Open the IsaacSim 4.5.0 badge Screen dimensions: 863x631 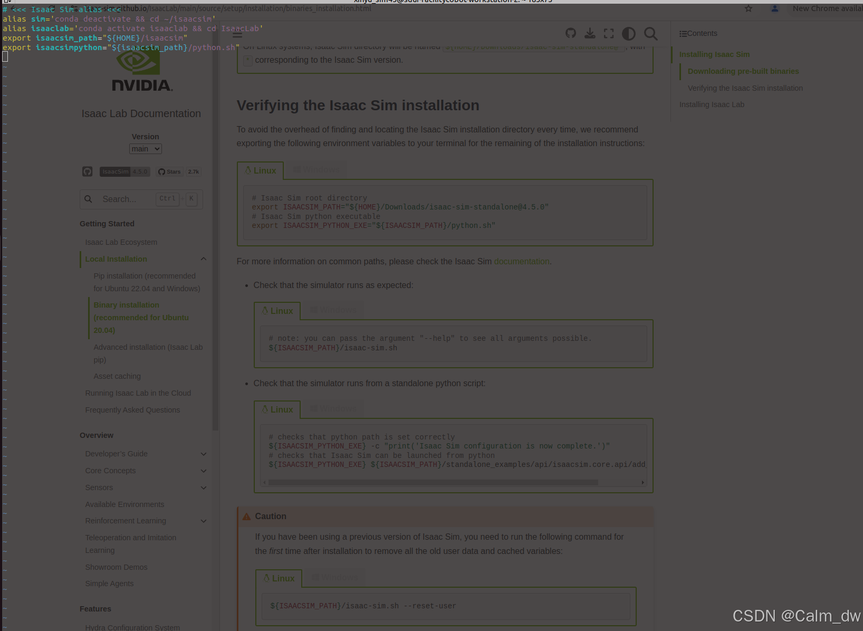125,171
